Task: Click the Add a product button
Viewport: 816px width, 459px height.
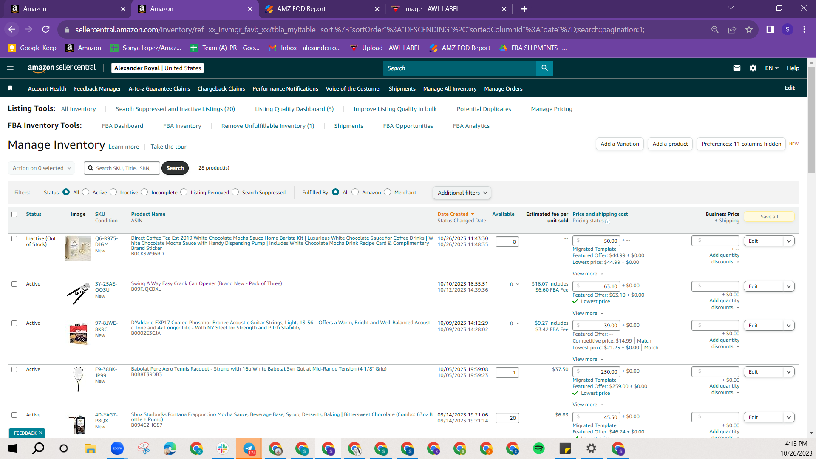Action: click(x=670, y=144)
